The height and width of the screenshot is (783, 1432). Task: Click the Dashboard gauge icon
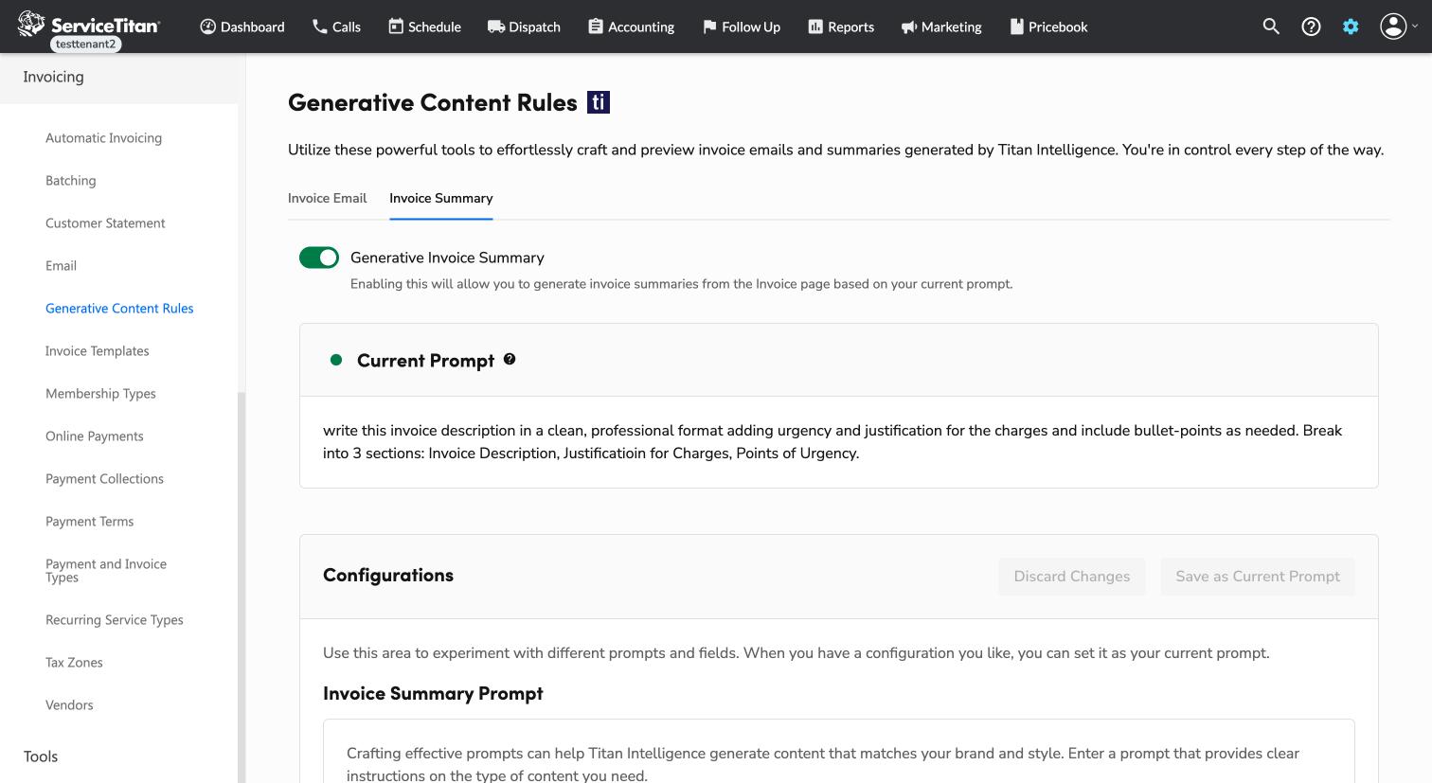(x=208, y=27)
